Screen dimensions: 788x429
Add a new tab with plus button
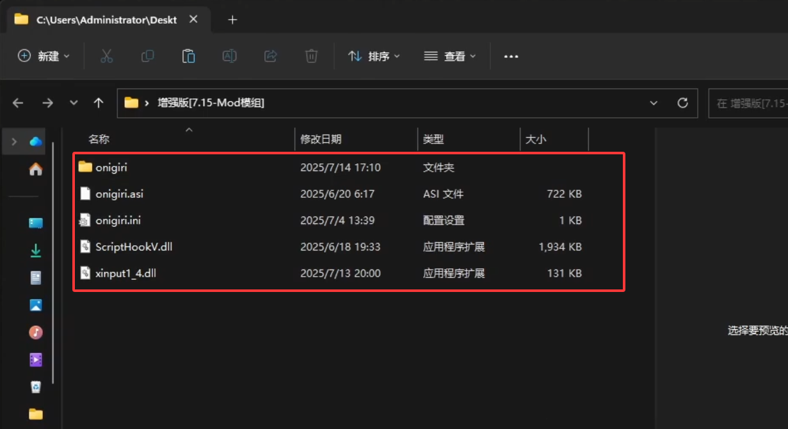[232, 20]
